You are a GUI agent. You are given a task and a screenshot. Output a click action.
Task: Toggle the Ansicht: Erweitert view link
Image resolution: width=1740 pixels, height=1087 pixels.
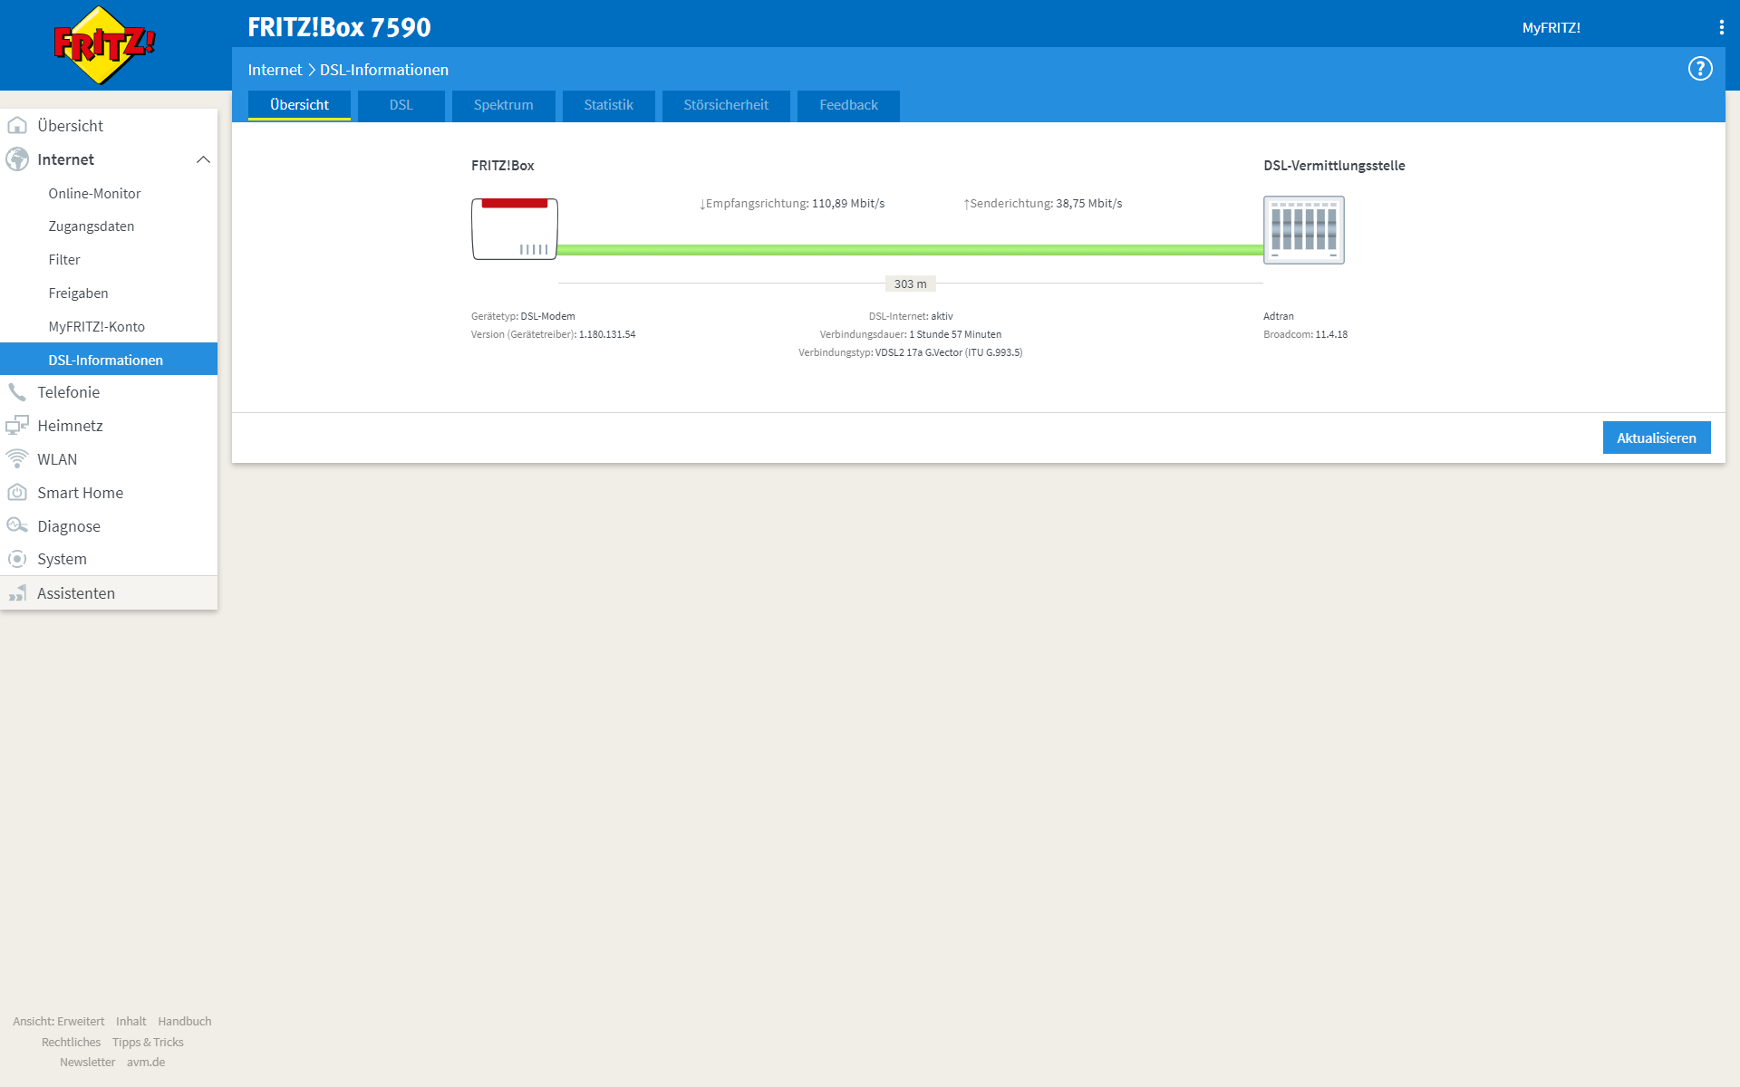click(59, 1021)
